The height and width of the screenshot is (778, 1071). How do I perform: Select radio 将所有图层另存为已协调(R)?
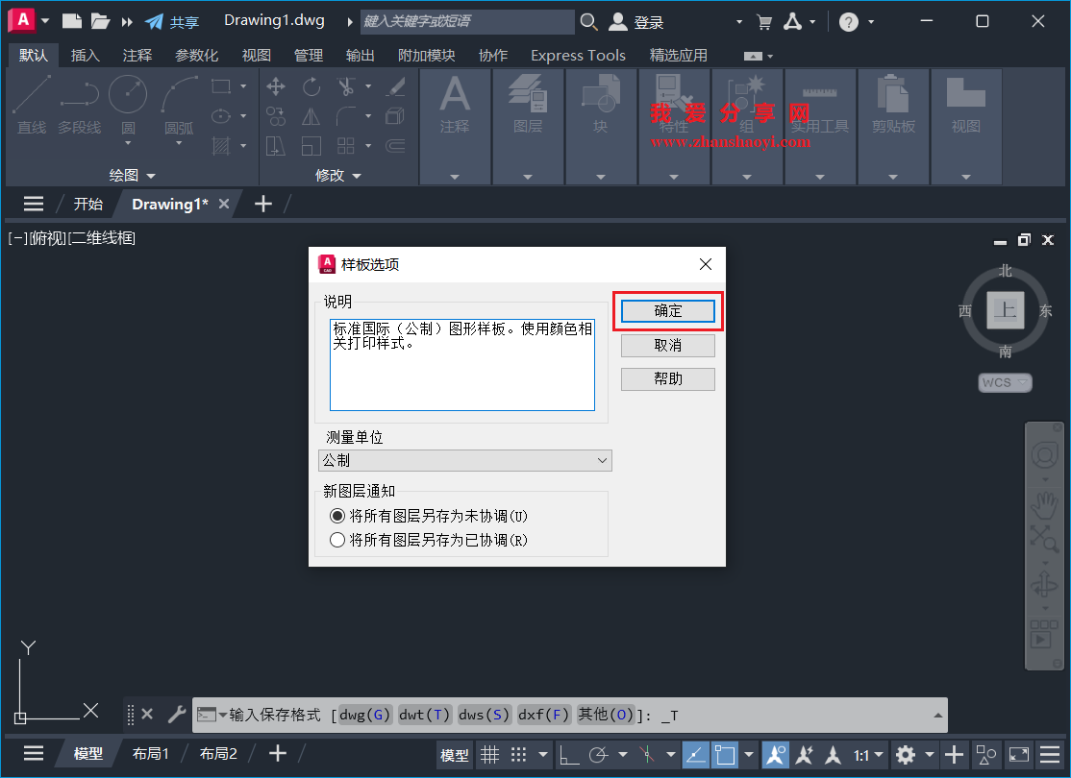click(336, 540)
